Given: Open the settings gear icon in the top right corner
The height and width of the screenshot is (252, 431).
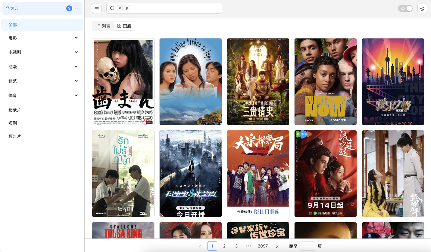Looking at the screenshot, I should 422,8.
